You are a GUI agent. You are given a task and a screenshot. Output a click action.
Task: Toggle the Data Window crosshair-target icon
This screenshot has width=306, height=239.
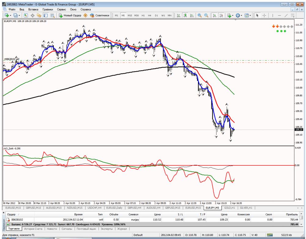click(x=32, y=15)
